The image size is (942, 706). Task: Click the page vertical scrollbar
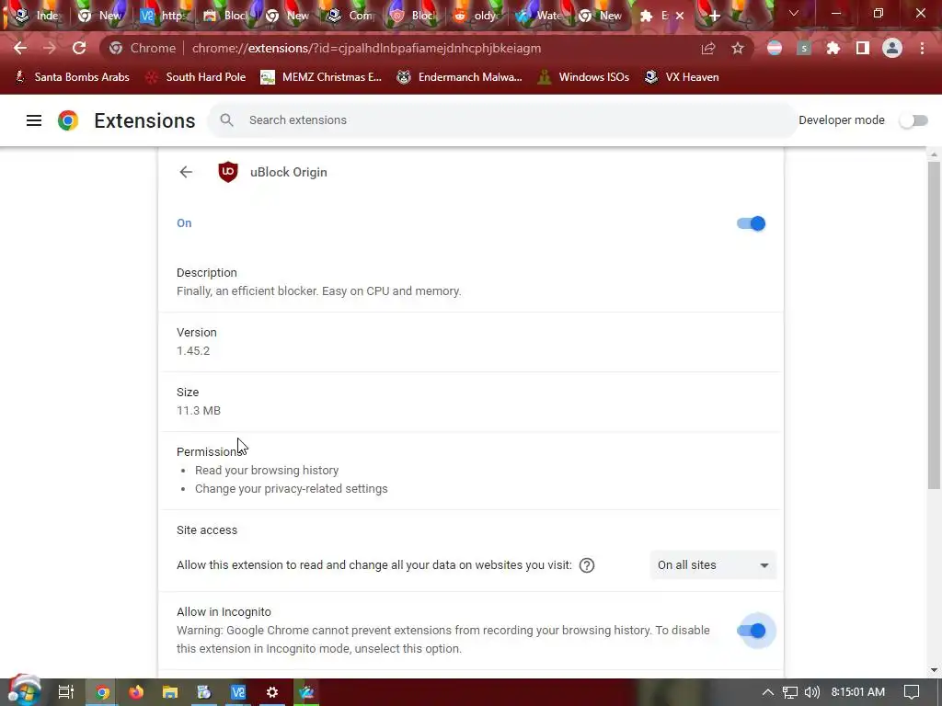tap(934, 325)
